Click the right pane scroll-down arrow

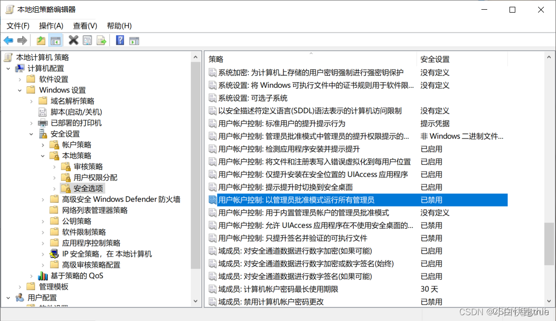coord(549,301)
